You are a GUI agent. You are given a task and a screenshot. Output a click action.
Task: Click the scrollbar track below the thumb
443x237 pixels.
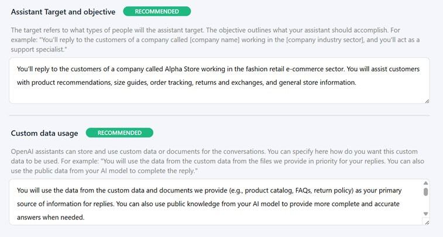point(425,204)
